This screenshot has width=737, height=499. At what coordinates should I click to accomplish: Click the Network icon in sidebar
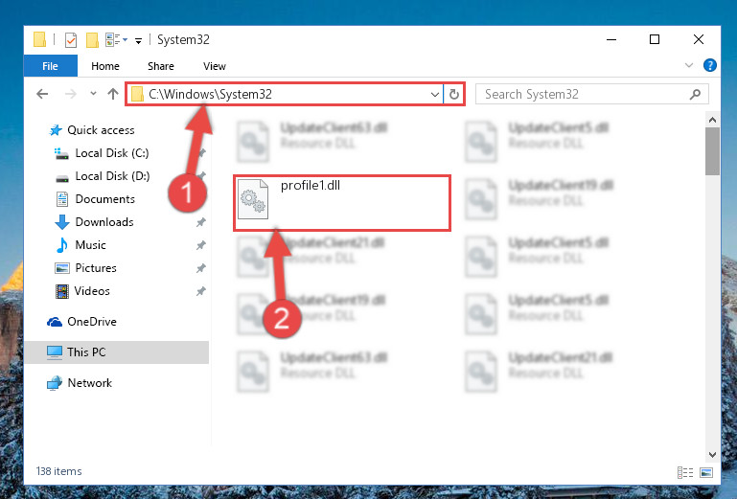[55, 383]
